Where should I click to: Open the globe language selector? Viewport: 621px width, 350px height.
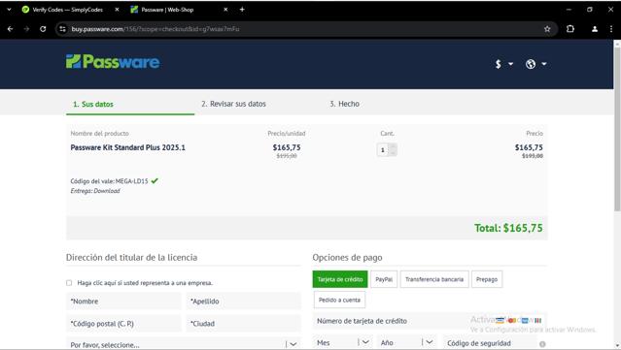(535, 64)
